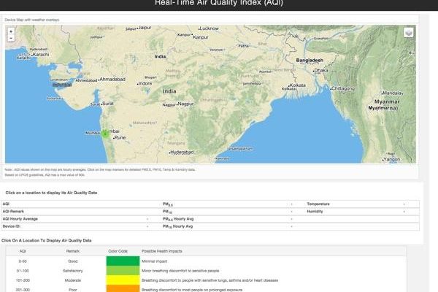
Task: Select the PM10 Hourly Avg label
Action: [177, 226]
